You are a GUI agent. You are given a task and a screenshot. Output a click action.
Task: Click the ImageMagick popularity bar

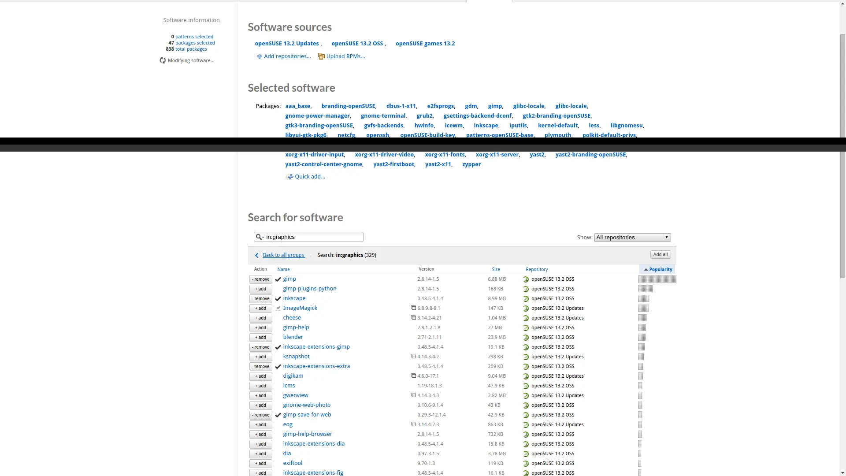(x=643, y=309)
